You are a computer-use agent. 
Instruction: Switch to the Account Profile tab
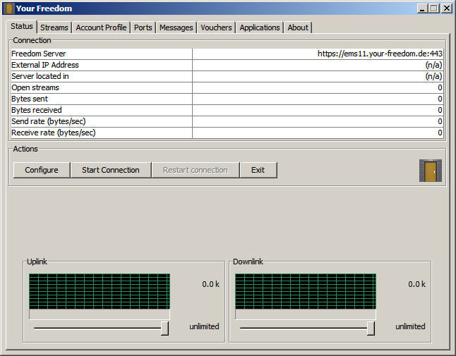click(x=101, y=27)
